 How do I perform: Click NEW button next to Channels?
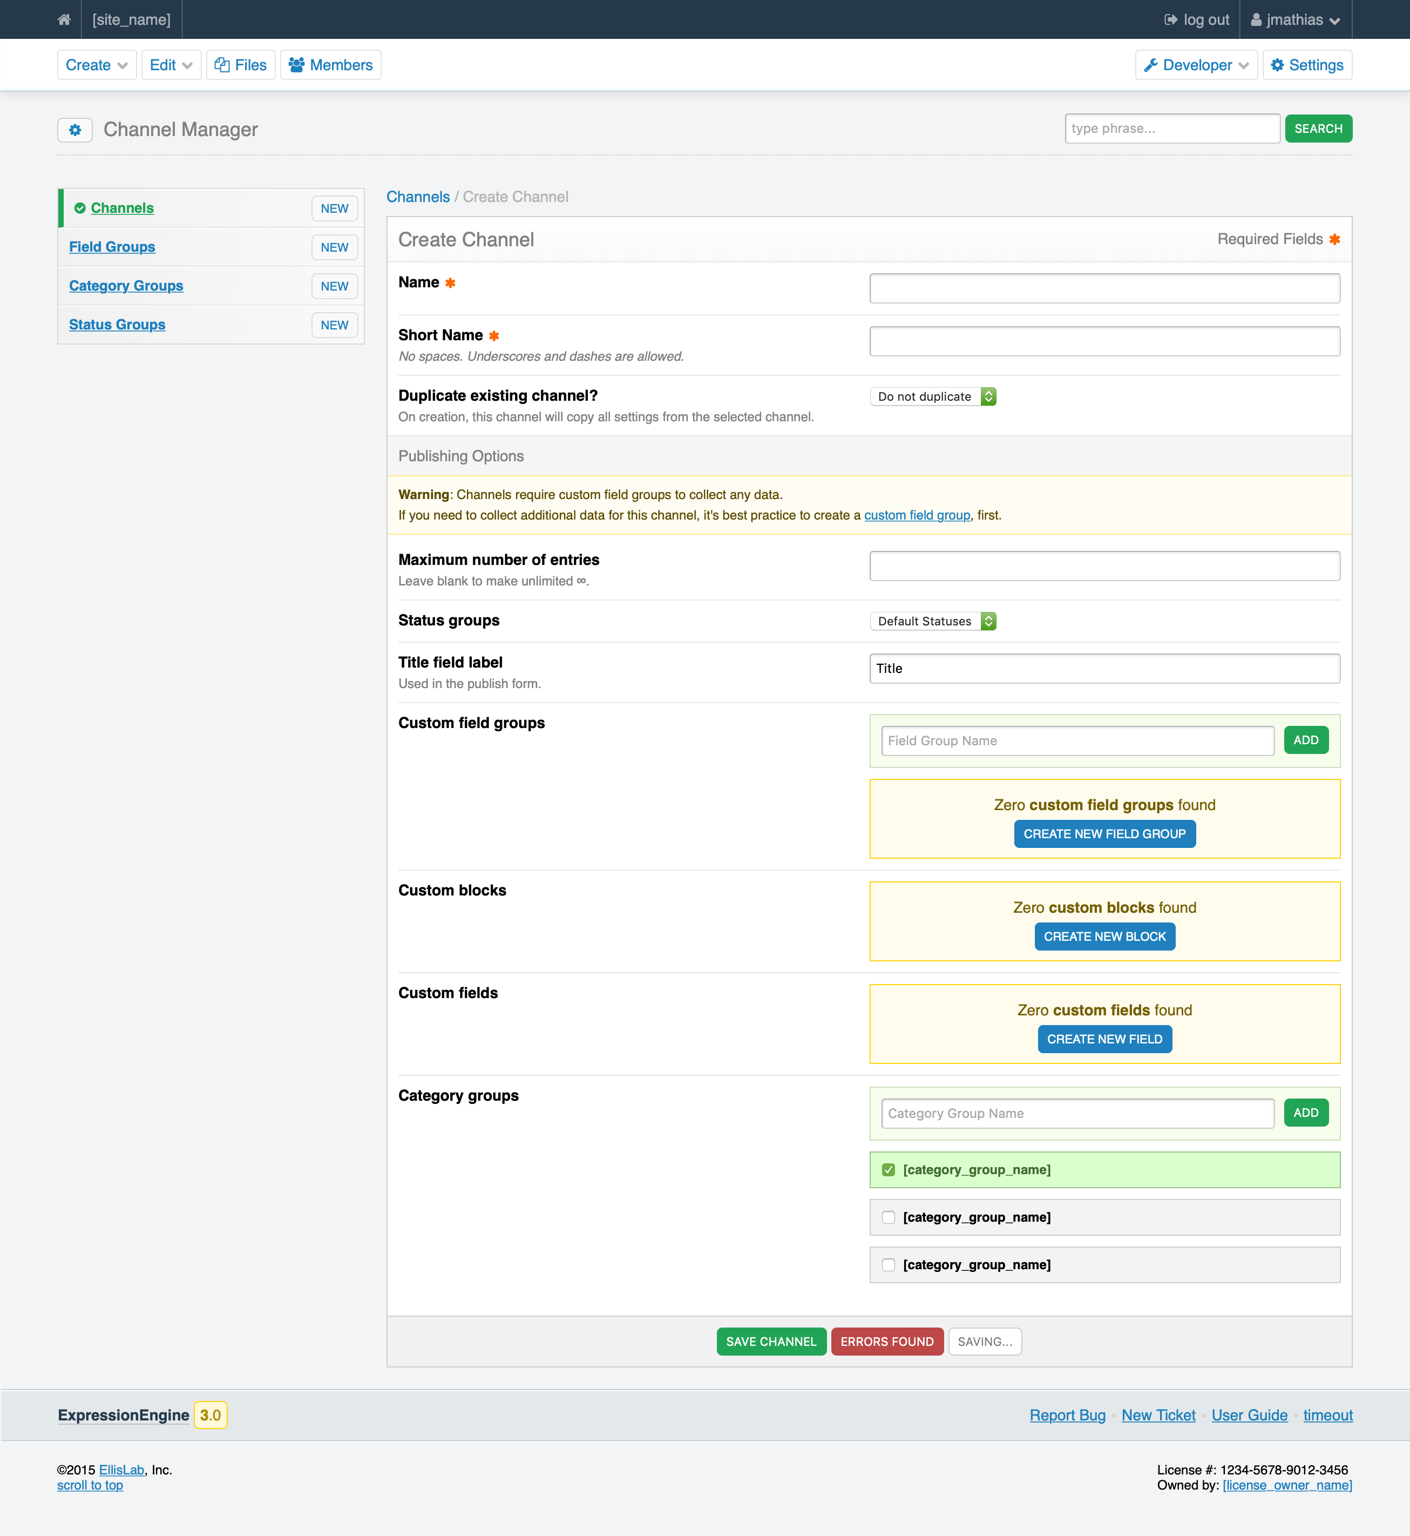[x=334, y=208]
